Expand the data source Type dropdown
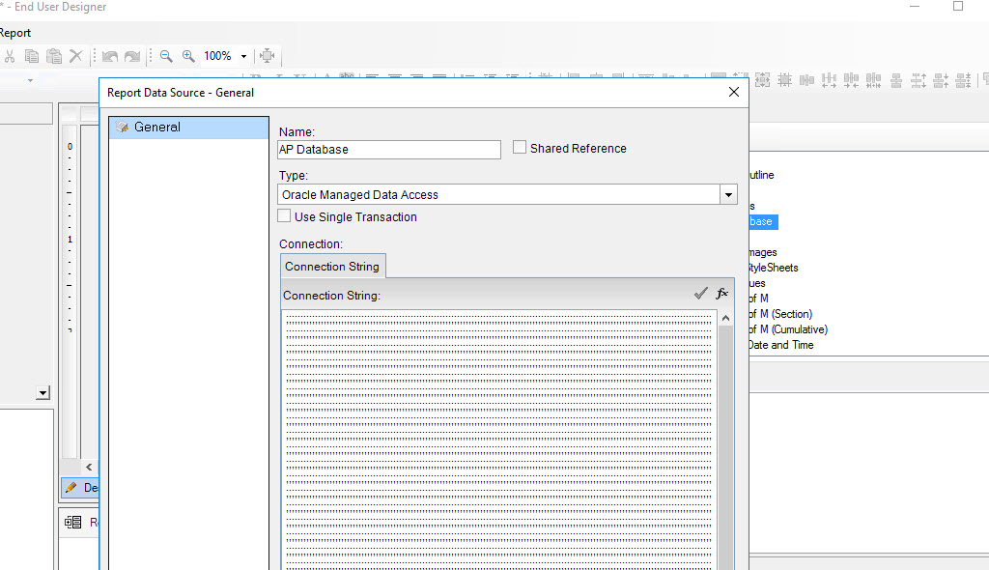The height and width of the screenshot is (570, 989). point(728,195)
